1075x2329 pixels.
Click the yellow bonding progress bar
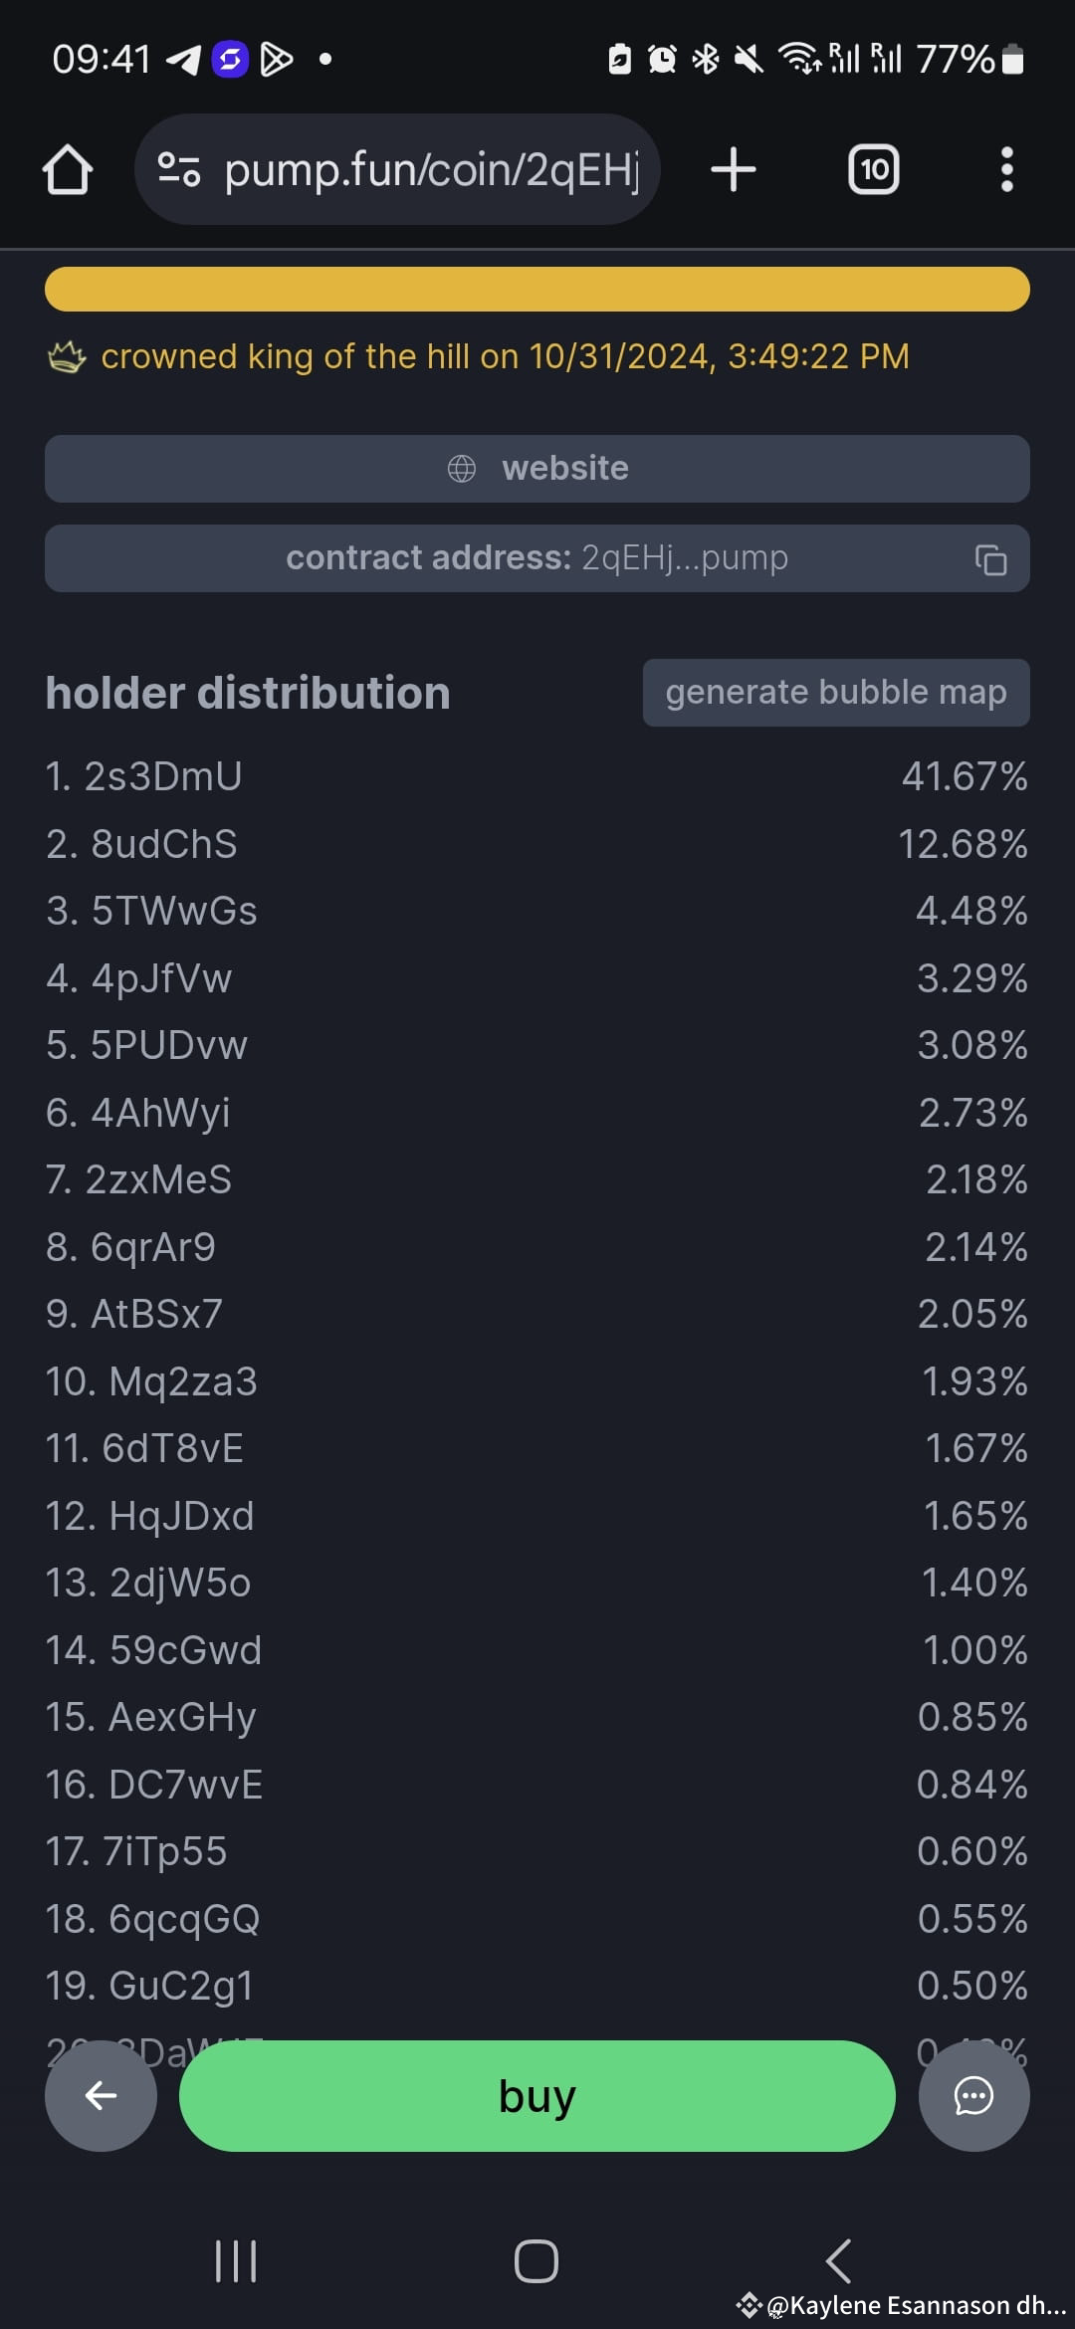(x=537, y=289)
